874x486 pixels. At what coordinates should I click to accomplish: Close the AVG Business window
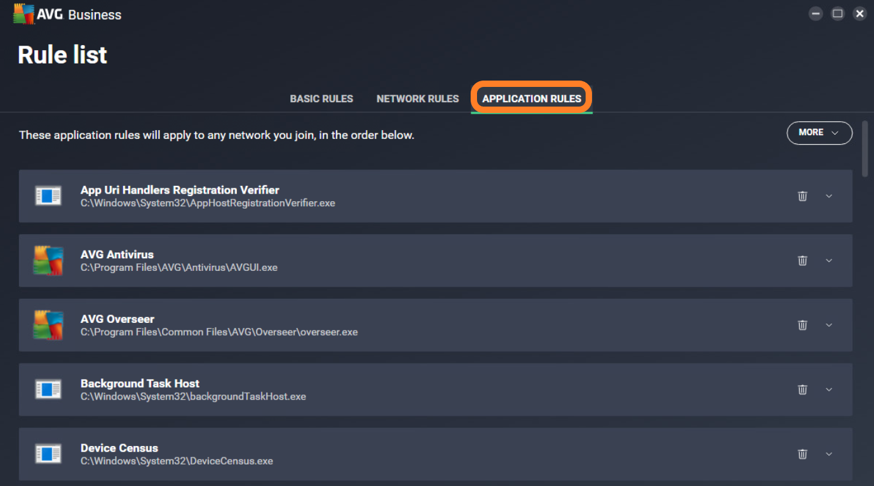click(859, 13)
